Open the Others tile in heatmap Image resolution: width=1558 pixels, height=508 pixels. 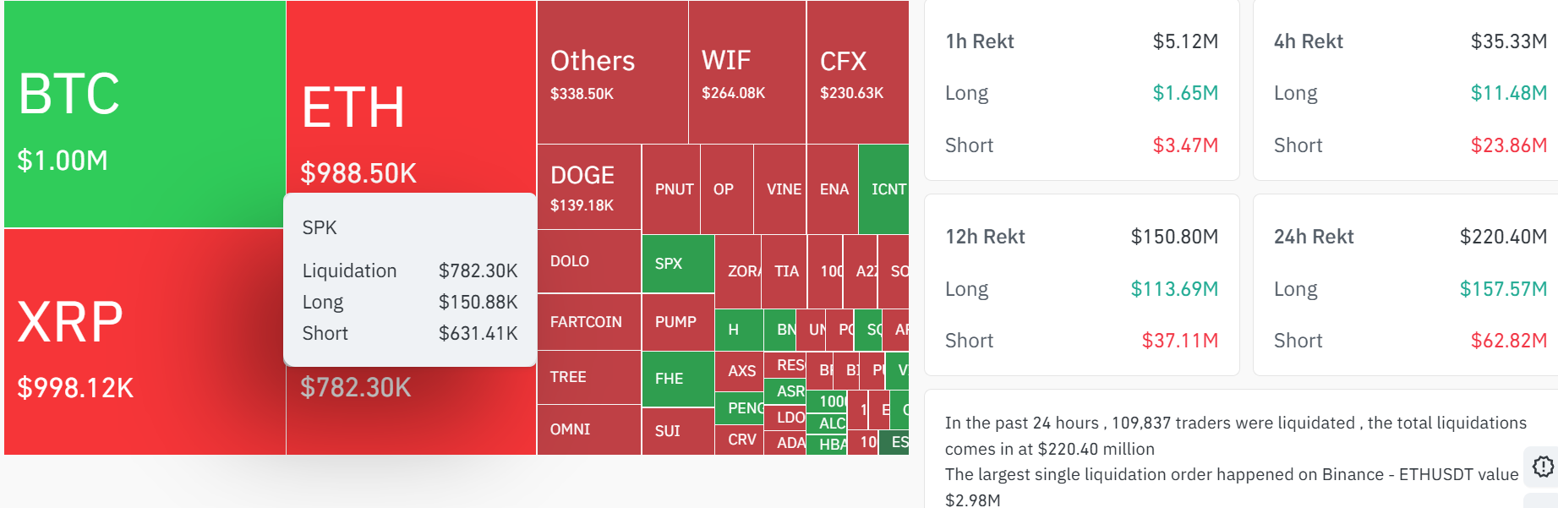point(612,72)
